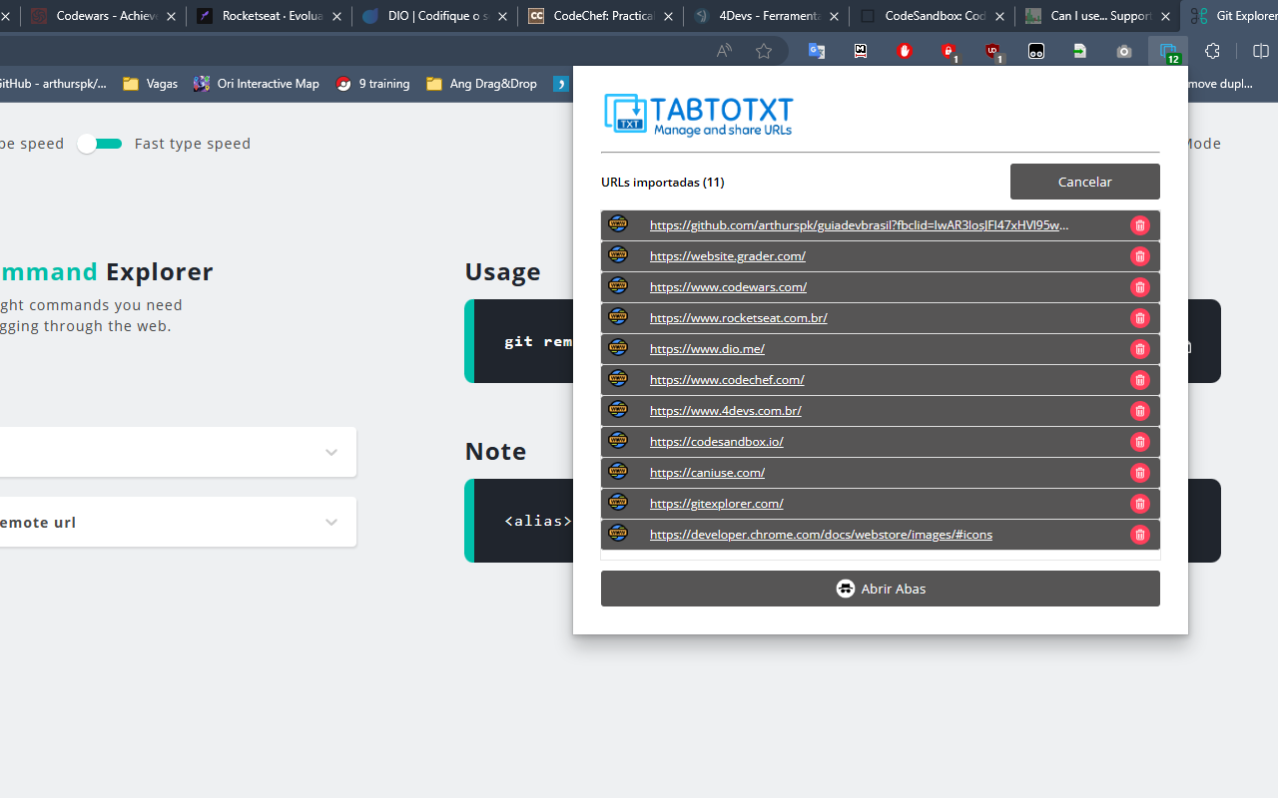
Task: Click the Cancelar button
Action: point(1084,181)
